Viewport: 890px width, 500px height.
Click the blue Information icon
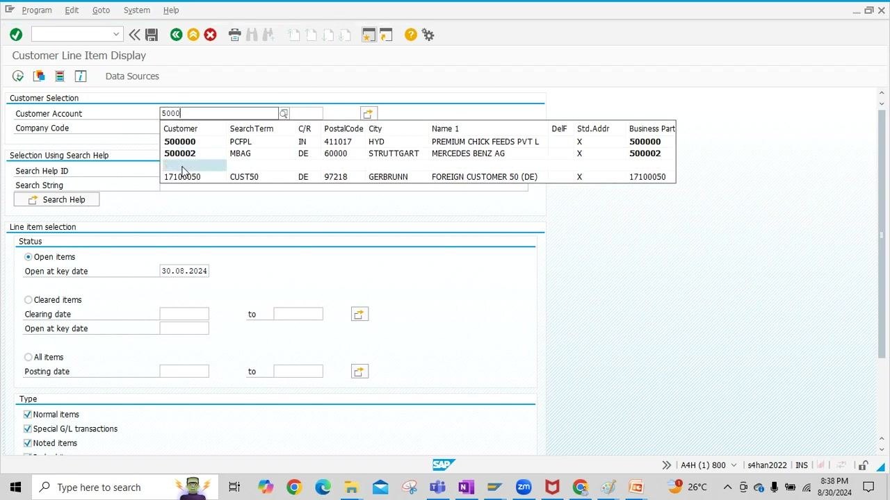click(x=81, y=76)
